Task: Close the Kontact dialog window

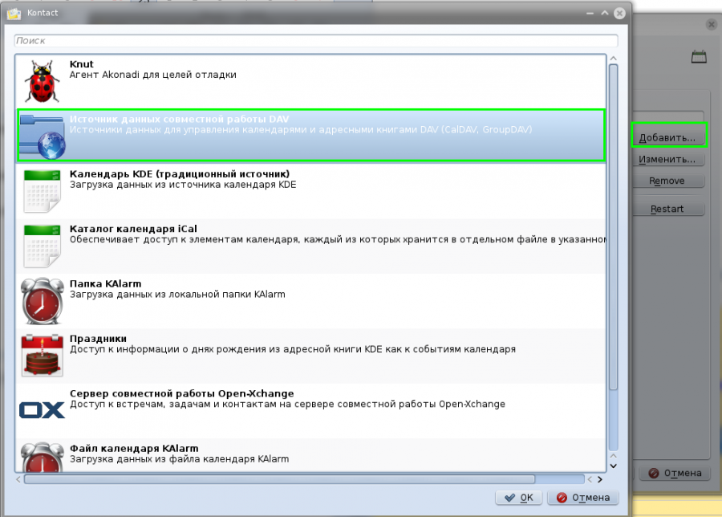Action: coord(620,13)
